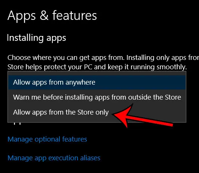Click 'Store helps protect your PC' text line
Screen dimensions: 199x173
[x=97, y=67]
